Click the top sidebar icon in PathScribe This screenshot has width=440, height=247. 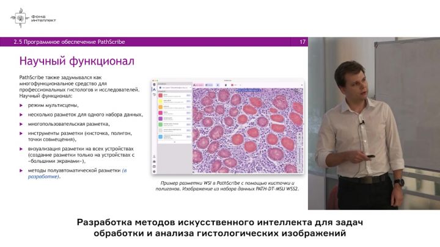coord(153,84)
